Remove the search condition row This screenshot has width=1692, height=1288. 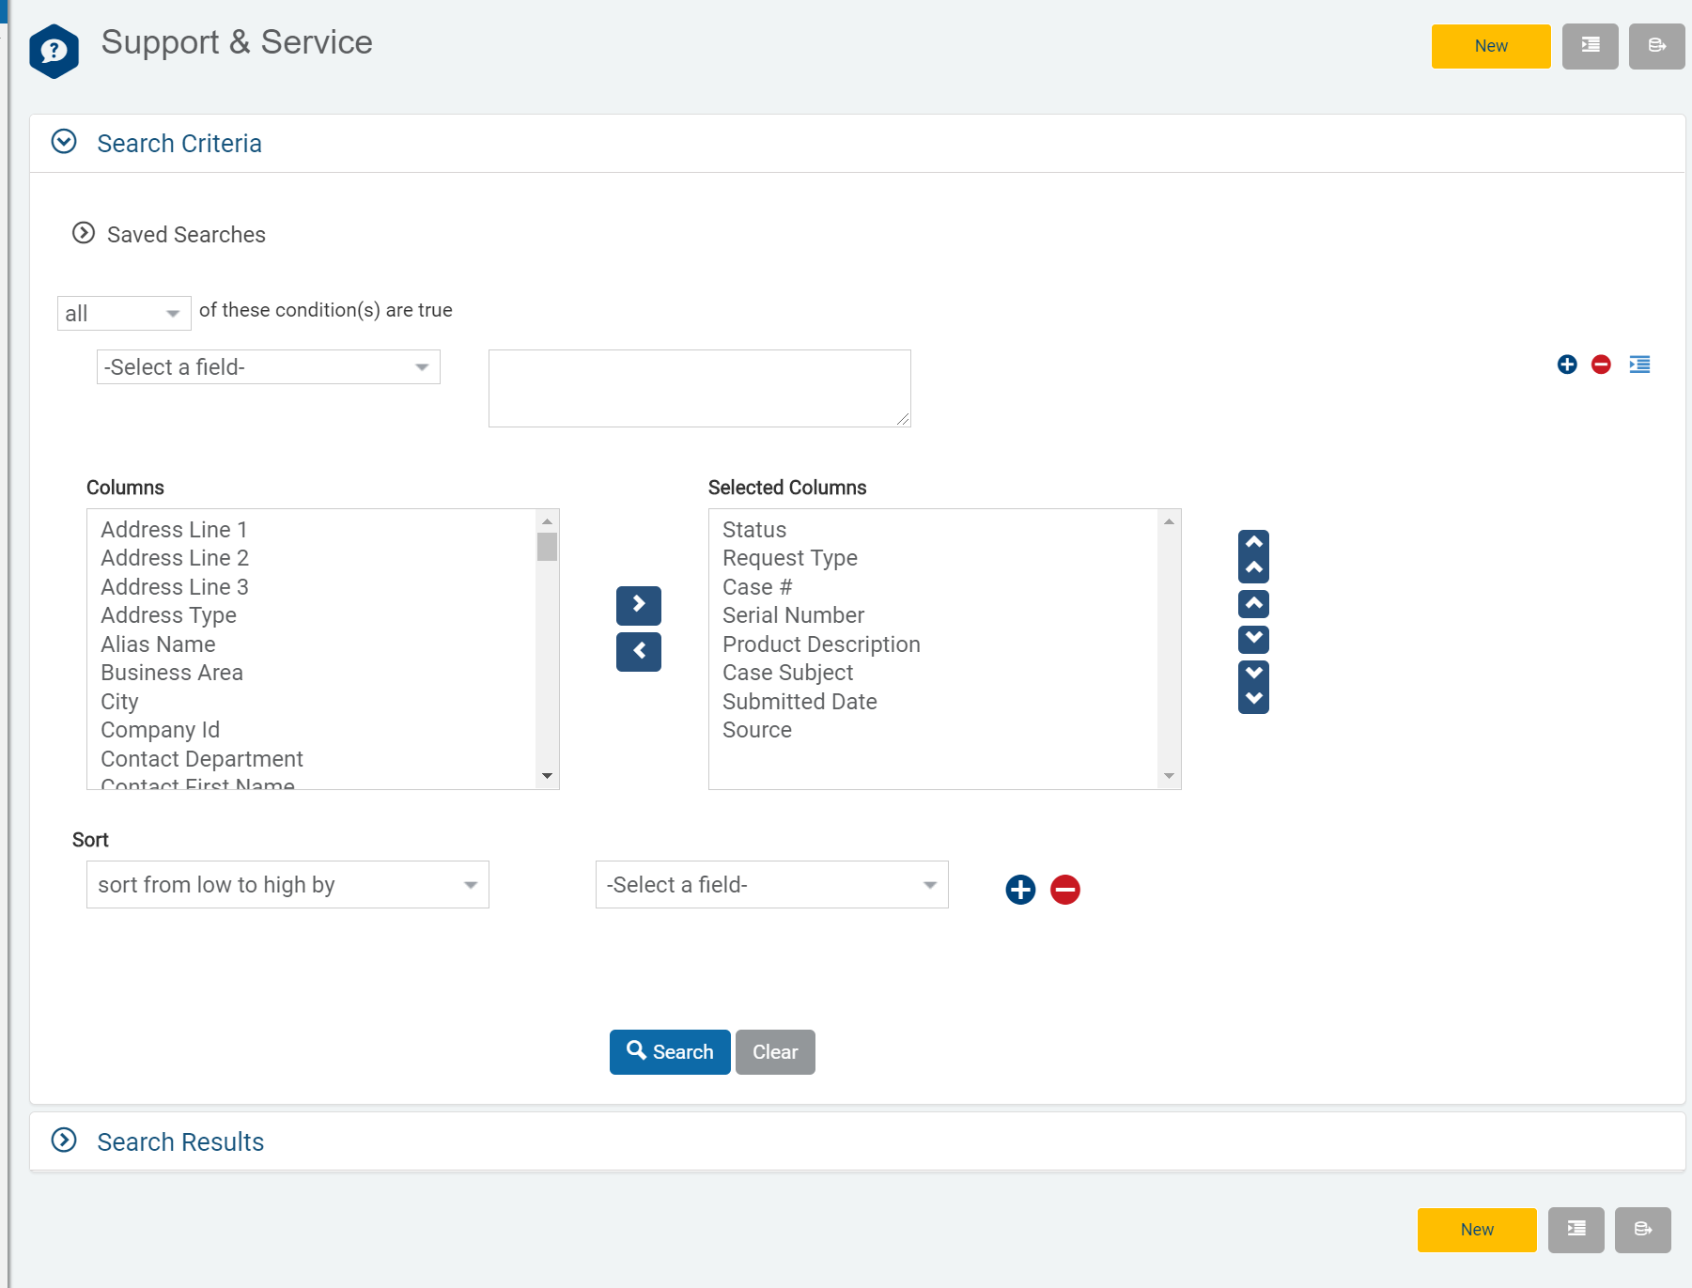pyautogui.click(x=1601, y=365)
